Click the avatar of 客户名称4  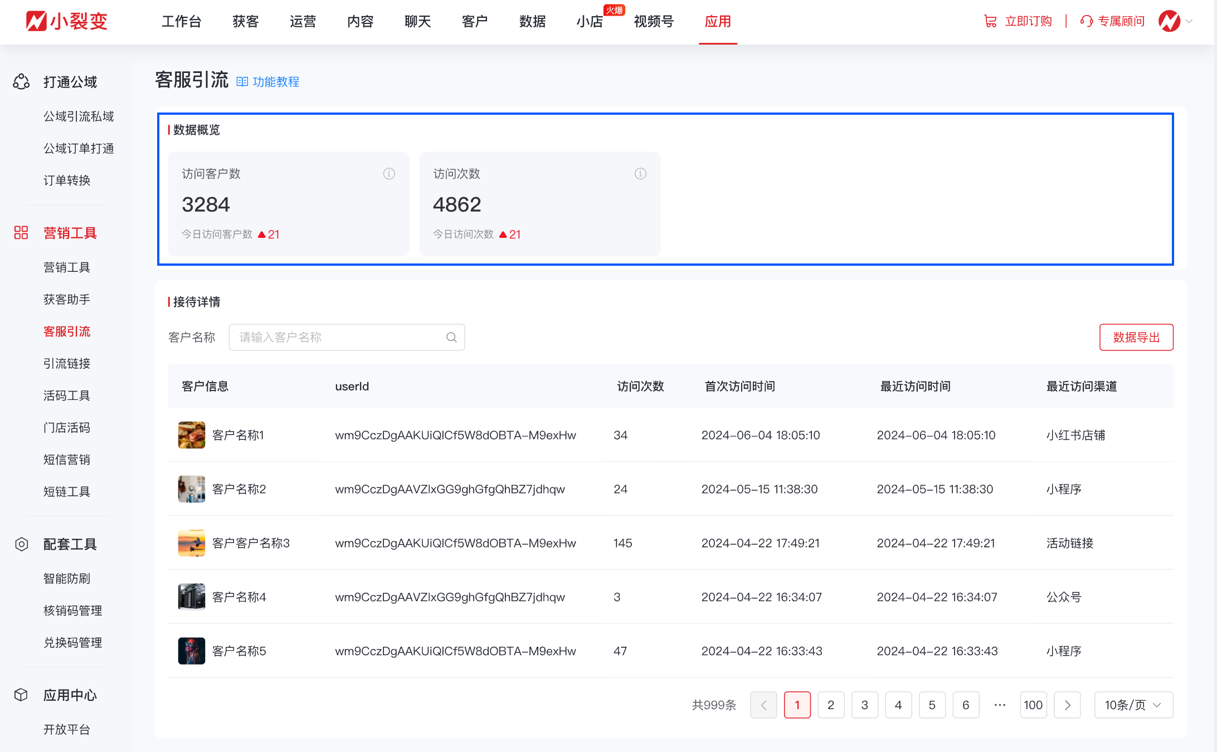point(192,597)
